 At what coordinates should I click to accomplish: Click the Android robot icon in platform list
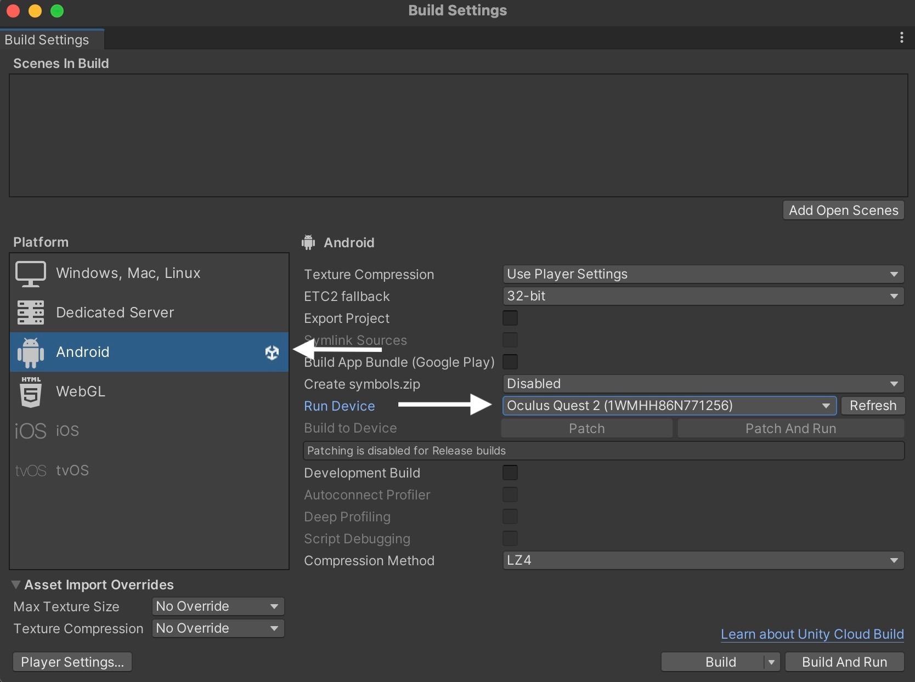click(x=31, y=352)
